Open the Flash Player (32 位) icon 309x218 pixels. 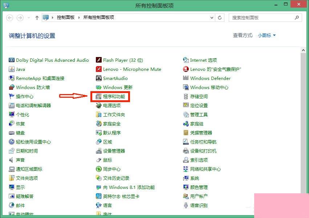98,60
